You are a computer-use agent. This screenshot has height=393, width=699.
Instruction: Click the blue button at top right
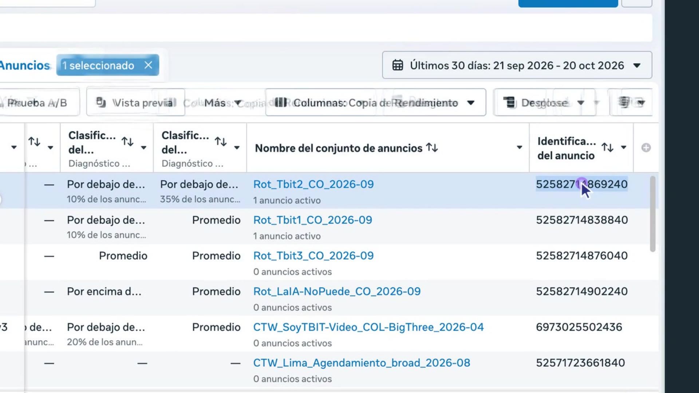coord(568,3)
